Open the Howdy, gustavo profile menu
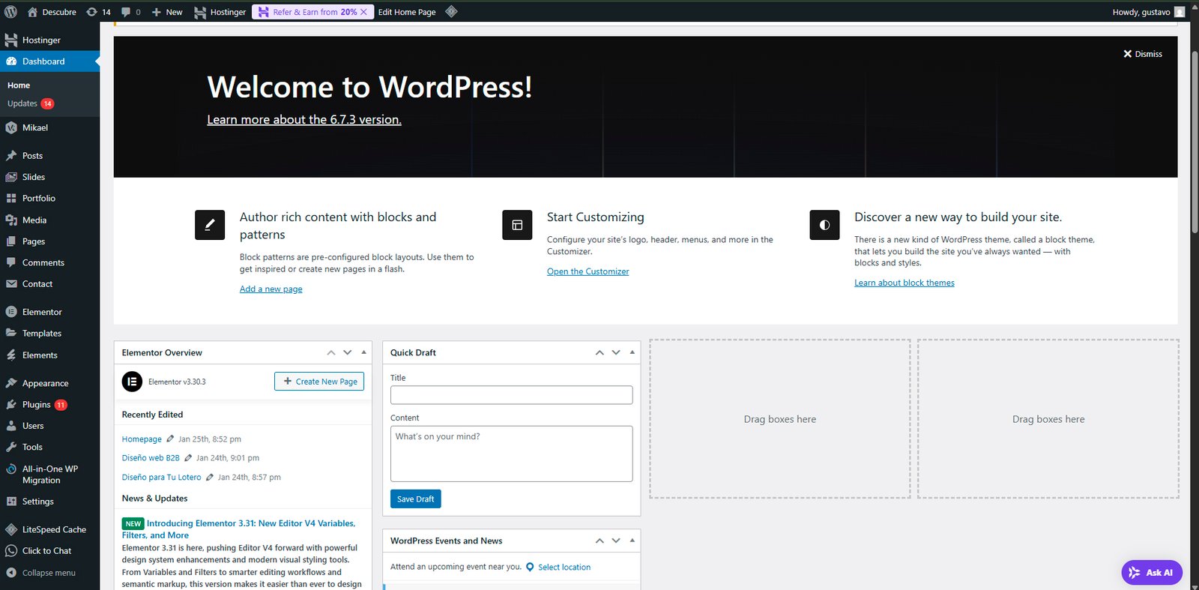This screenshot has height=590, width=1199. click(1149, 12)
